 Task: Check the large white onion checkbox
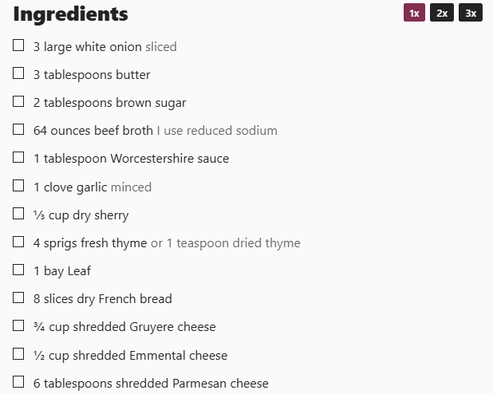18,45
